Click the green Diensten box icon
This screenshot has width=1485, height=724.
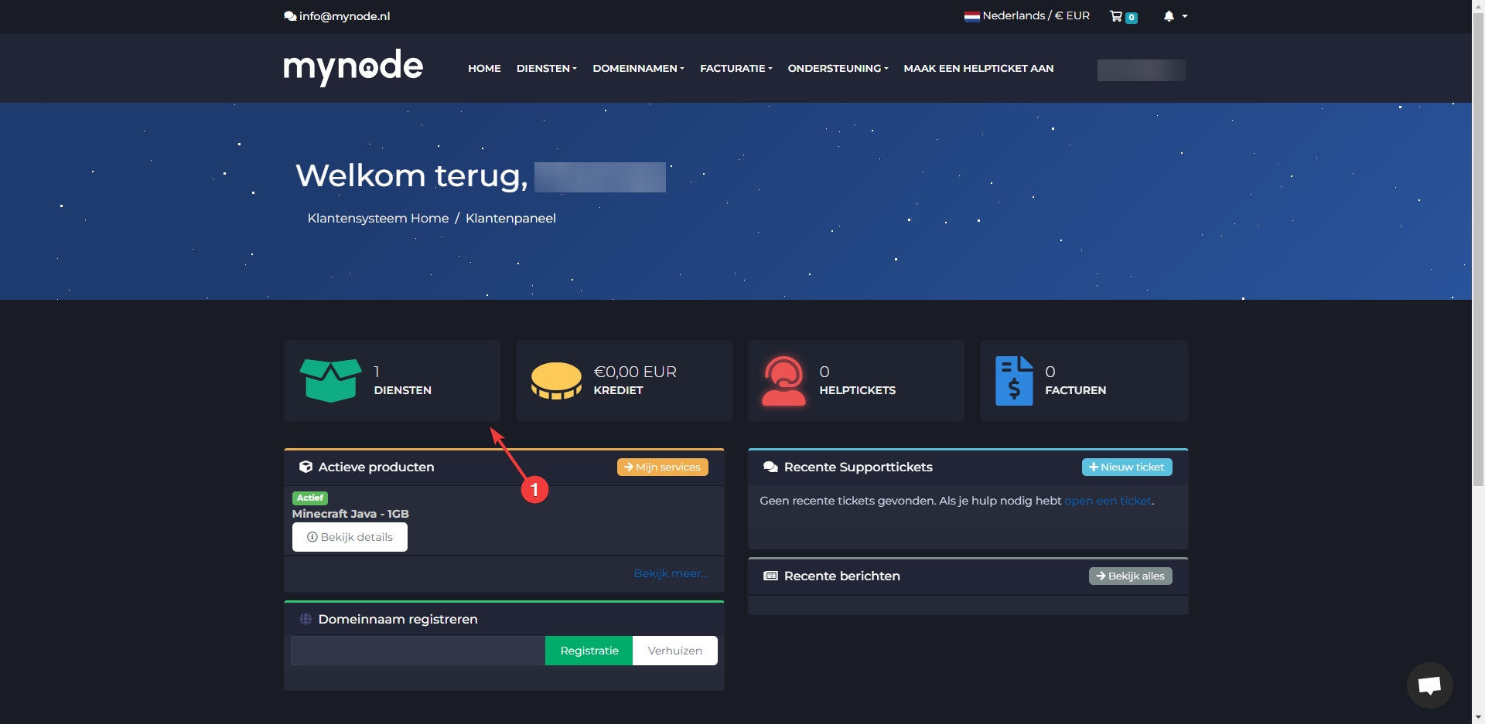point(330,380)
